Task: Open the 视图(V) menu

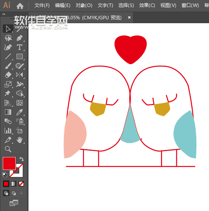Action: (168, 5)
